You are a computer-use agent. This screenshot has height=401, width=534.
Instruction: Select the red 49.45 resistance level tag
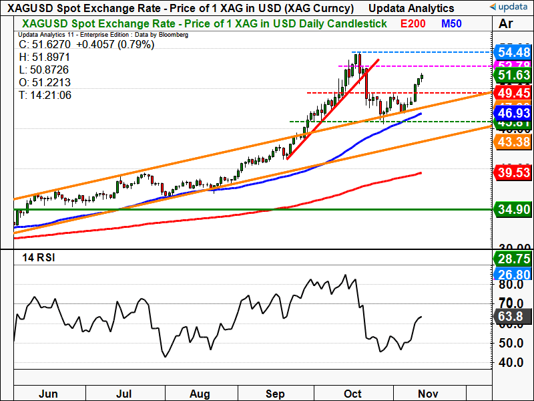(512, 93)
